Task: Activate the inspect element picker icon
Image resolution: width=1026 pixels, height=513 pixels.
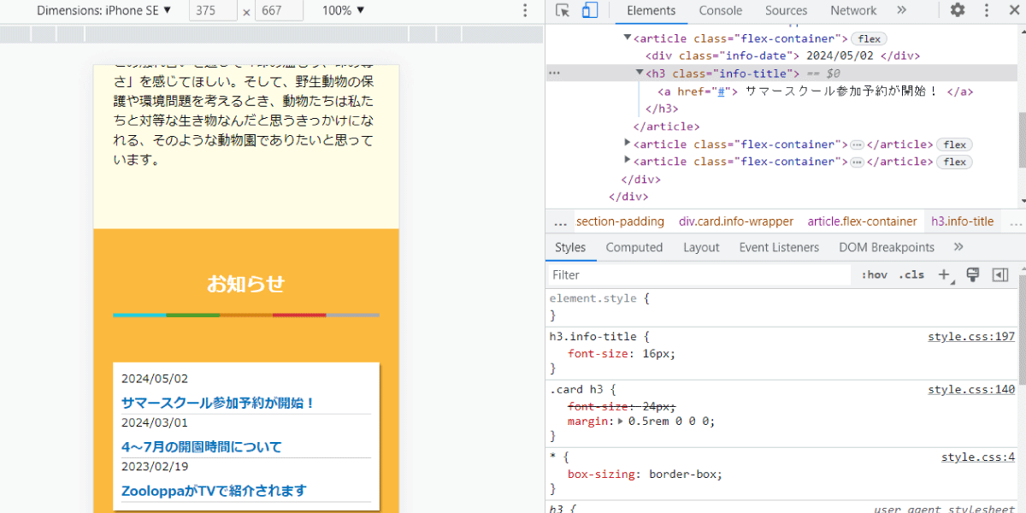Action: (563, 10)
